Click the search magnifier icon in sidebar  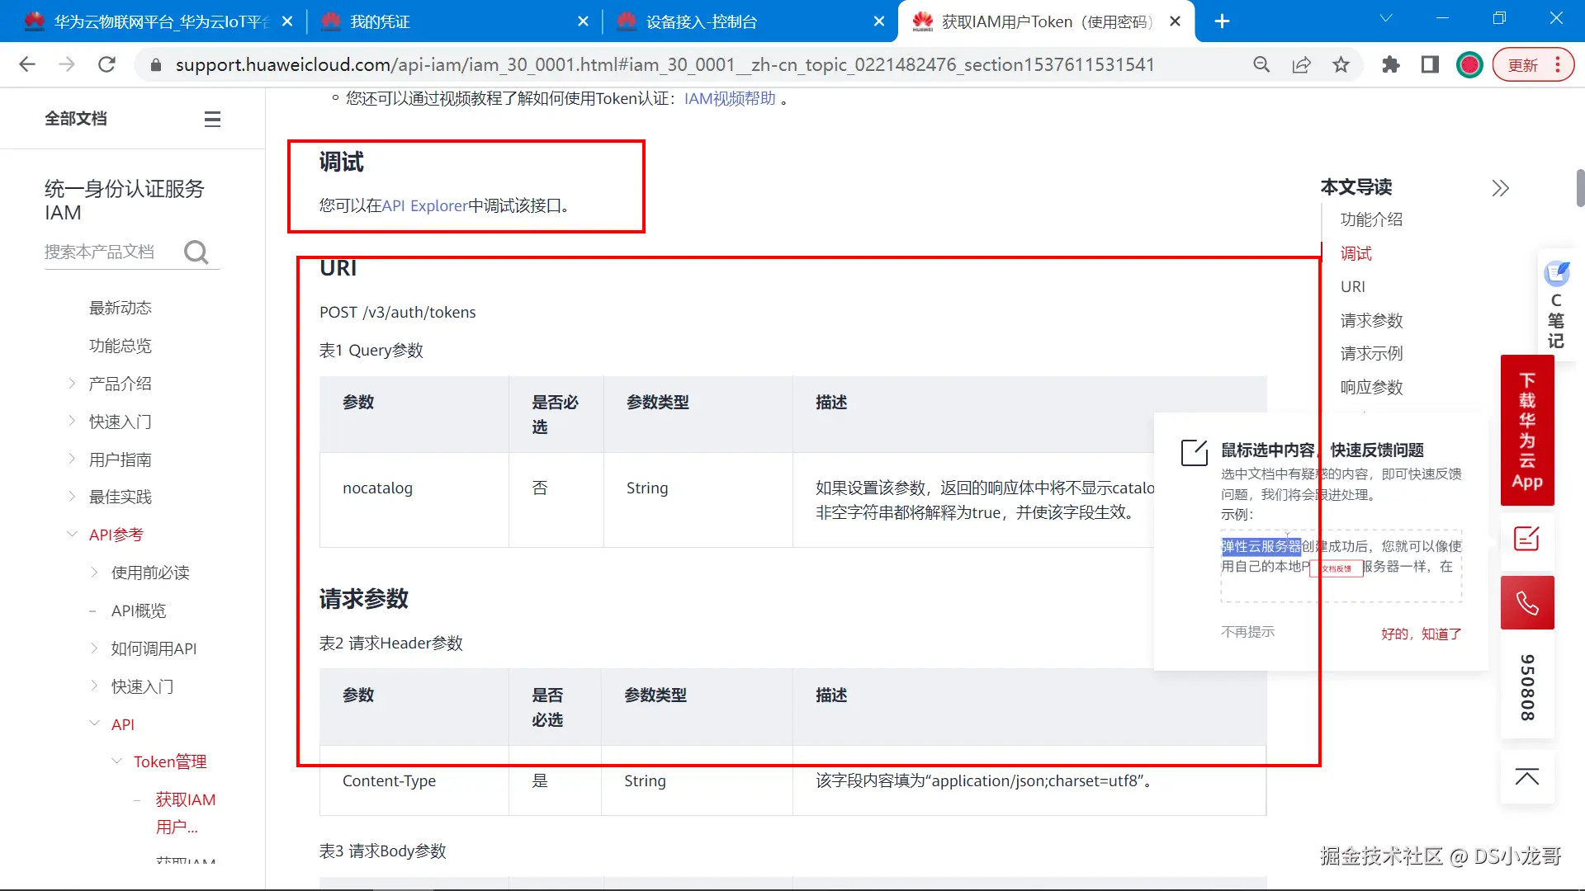coord(196,252)
